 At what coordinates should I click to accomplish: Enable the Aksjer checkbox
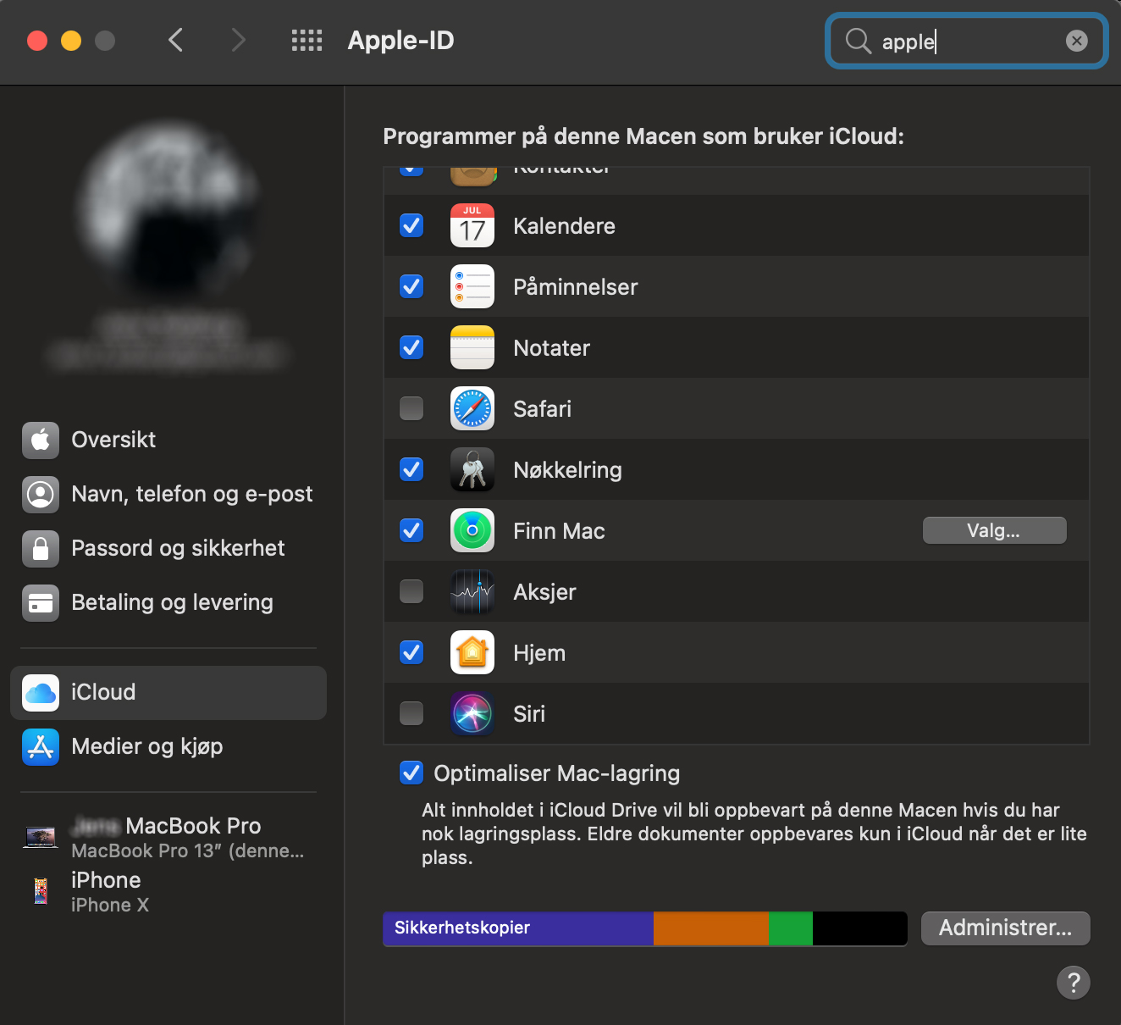(x=411, y=591)
